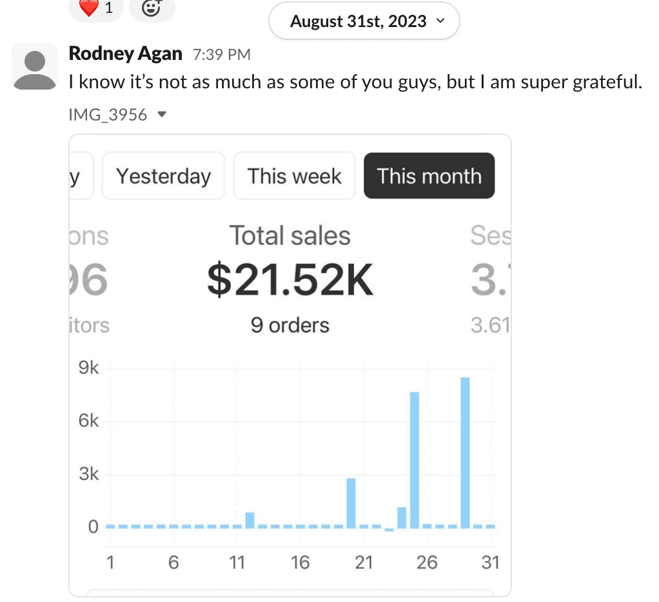The image size is (659, 602).
Task: Open Rodney Agan's profile from his name
Action: [125, 54]
